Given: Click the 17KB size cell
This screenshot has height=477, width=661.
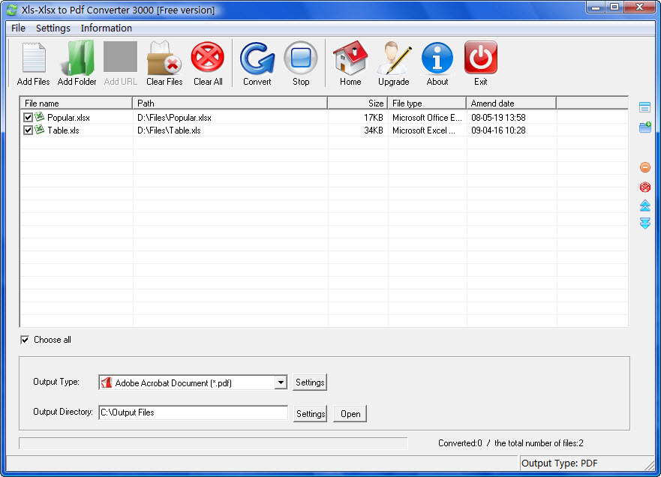Looking at the screenshot, I should tap(374, 118).
